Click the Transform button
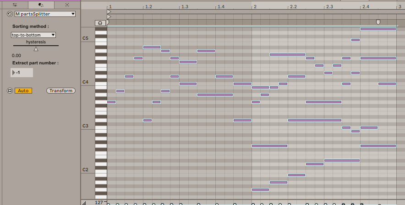The height and width of the screenshot is (205, 405). (x=61, y=91)
